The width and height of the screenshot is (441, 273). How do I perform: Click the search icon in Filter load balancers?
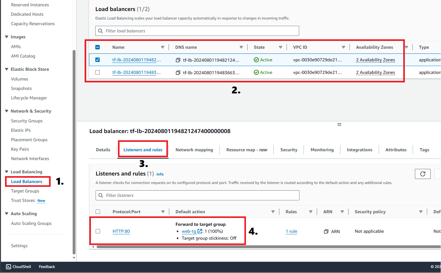pos(100,31)
